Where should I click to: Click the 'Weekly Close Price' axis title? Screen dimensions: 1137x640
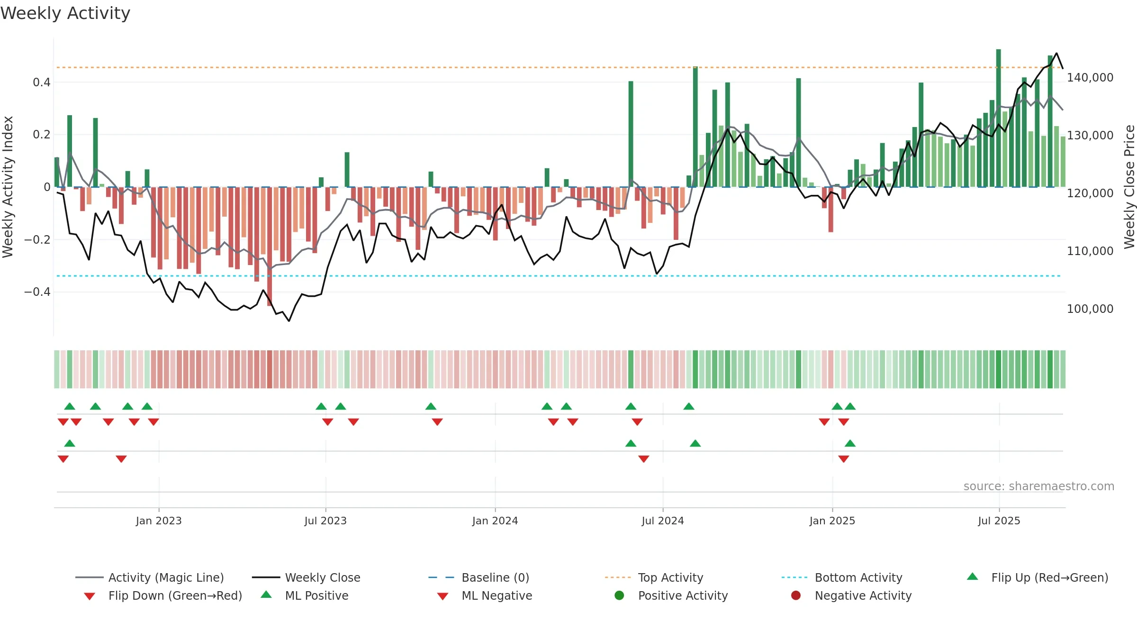point(1129,187)
